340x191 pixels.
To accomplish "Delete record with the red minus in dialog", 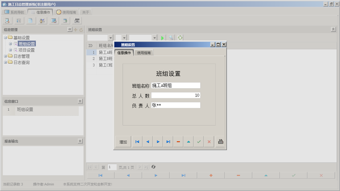I will pos(178,142).
